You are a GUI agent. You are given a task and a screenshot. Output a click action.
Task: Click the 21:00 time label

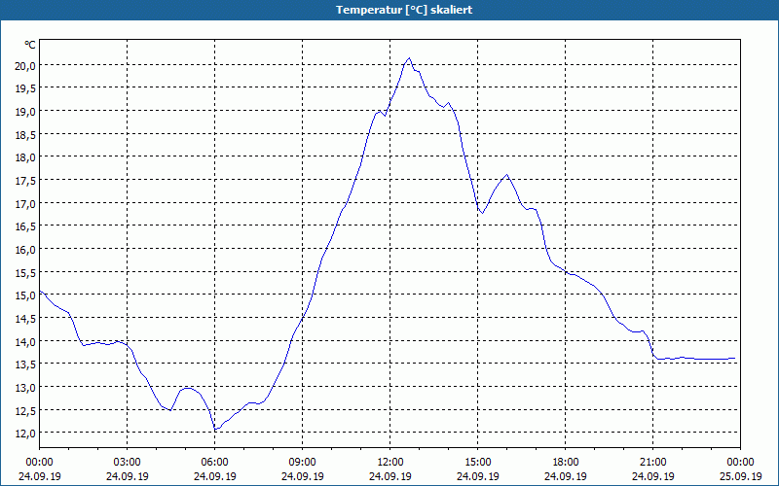652,463
